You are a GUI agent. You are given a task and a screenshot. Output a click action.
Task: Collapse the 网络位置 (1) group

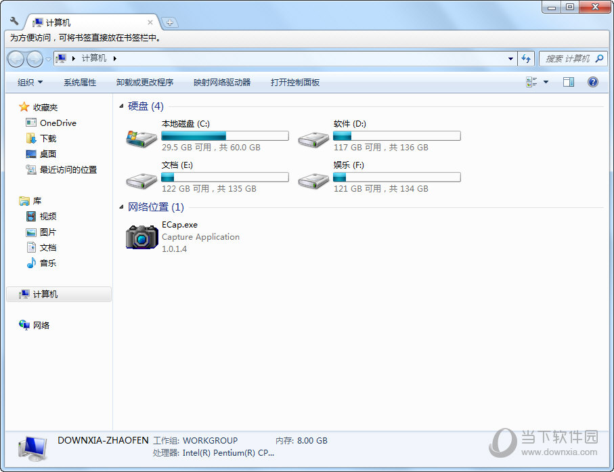(121, 207)
